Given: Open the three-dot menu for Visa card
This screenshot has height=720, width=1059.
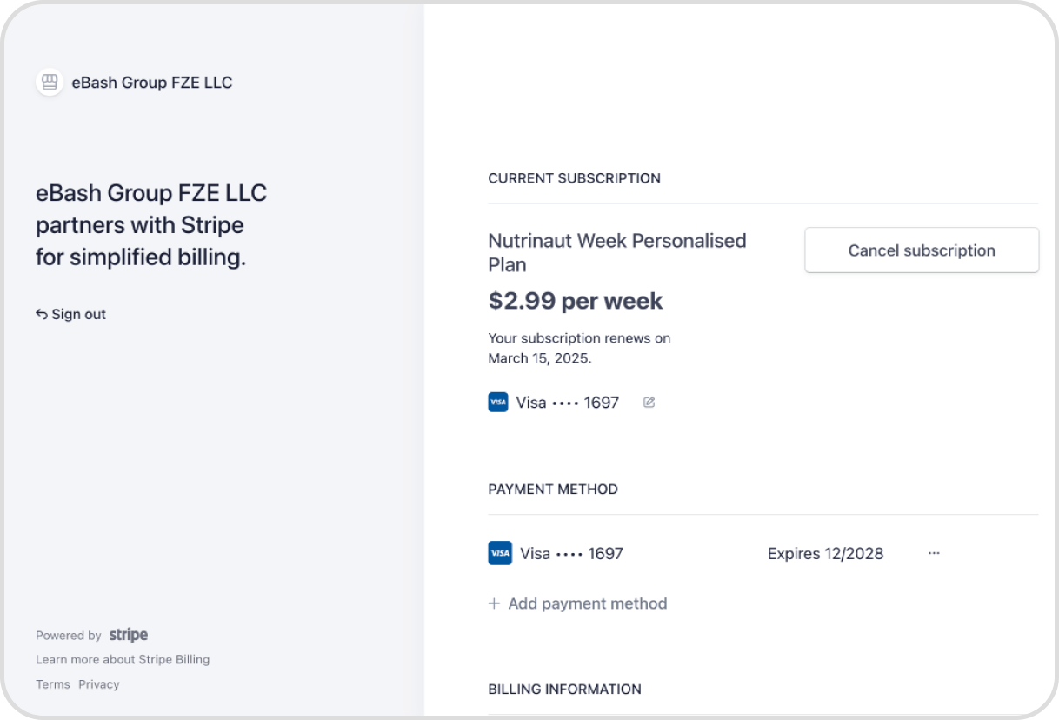Looking at the screenshot, I should [934, 553].
